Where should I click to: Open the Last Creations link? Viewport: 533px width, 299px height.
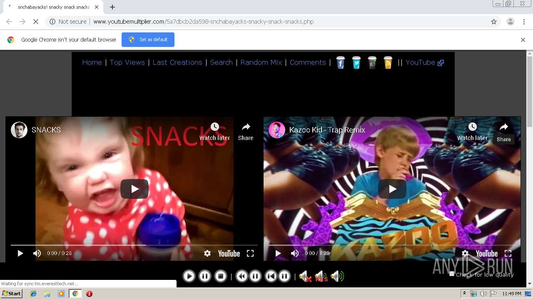(x=177, y=62)
